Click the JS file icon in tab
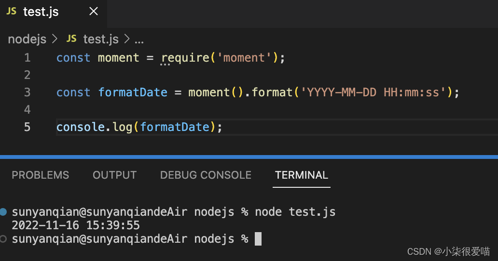 pos(12,12)
